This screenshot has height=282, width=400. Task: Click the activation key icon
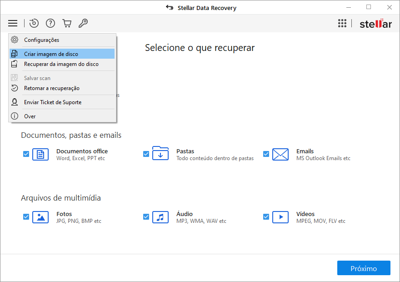click(83, 23)
